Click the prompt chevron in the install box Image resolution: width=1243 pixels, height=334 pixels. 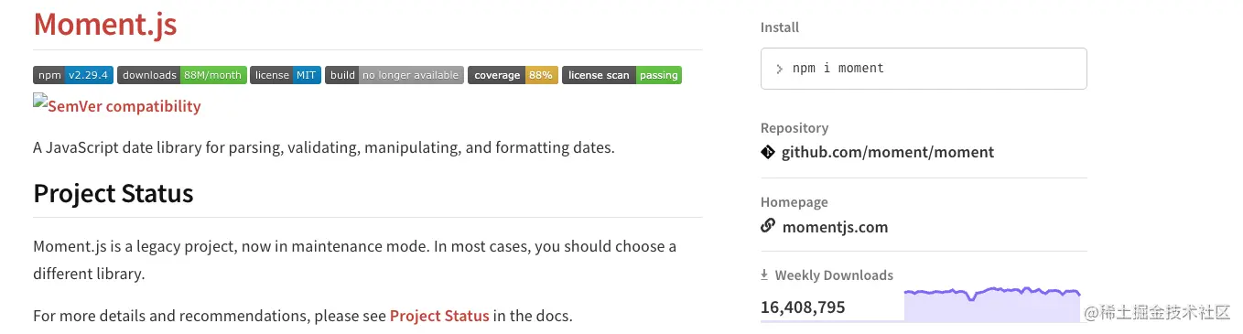click(x=779, y=69)
